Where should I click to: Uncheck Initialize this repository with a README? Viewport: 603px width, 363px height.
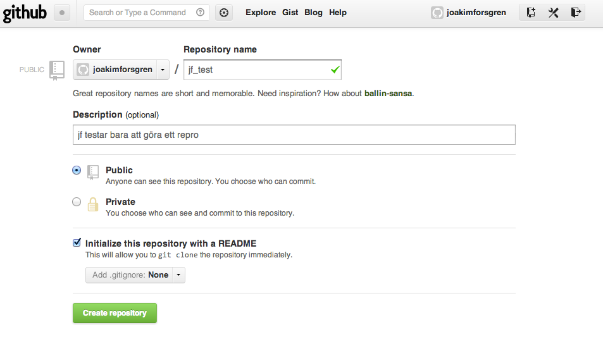77,243
